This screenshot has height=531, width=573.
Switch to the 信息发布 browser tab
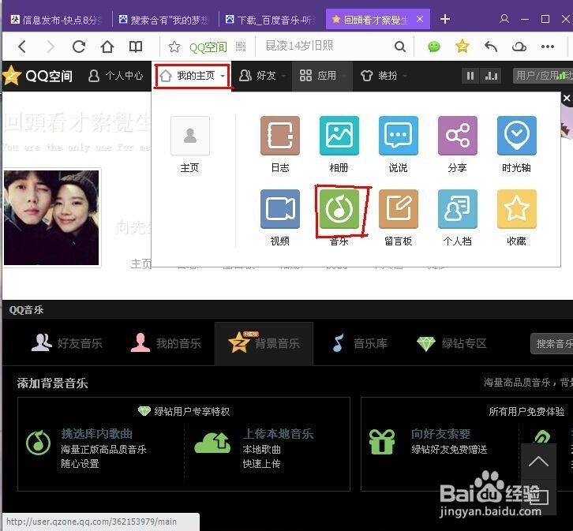[57, 20]
